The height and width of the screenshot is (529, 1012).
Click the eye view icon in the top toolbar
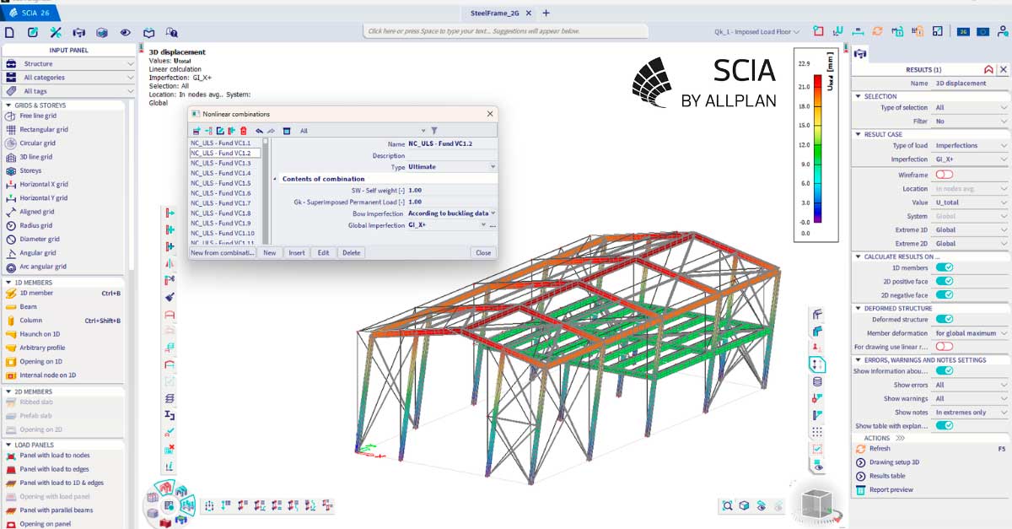[126, 32]
